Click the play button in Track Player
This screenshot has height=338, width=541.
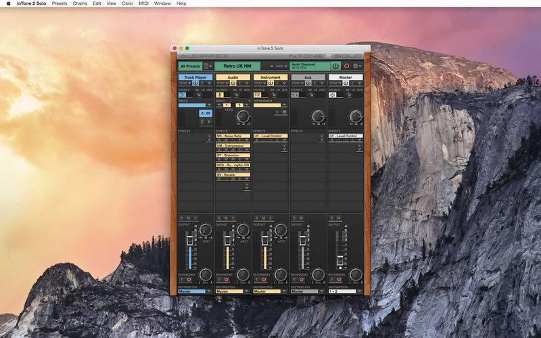(209, 122)
